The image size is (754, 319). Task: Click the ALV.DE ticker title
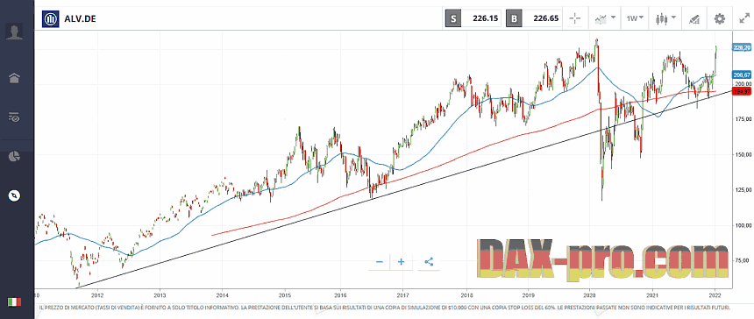coord(80,19)
